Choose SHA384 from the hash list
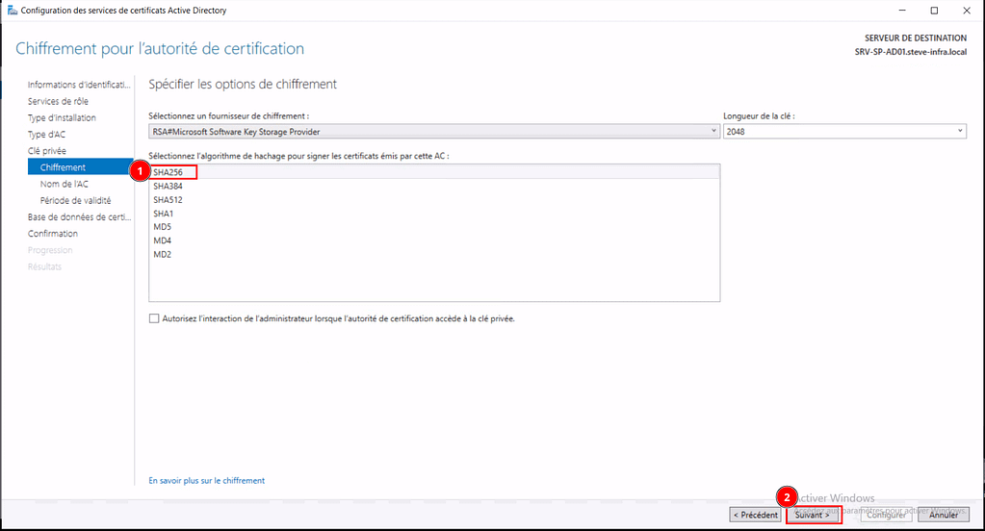Viewport: 985px width, 531px height. [168, 186]
